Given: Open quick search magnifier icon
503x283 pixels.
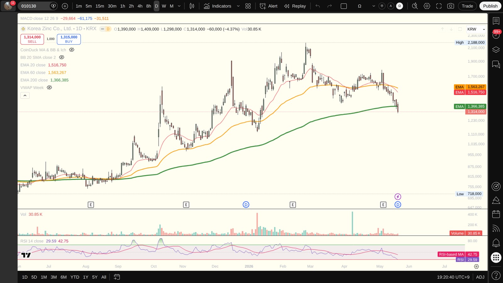Looking at the screenshot, I should click(x=415, y=6).
